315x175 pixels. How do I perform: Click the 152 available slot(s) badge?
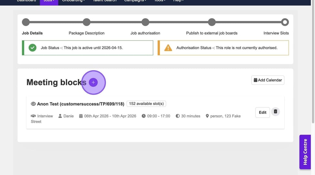point(146,104)
